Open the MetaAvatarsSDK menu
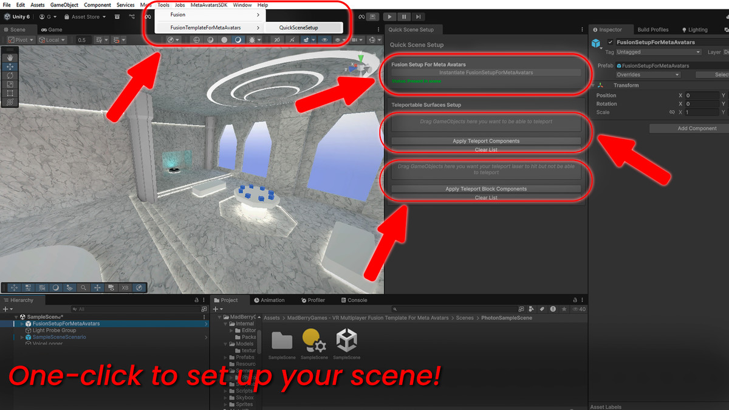Screen dimensions: 729x410 [x=208, y=5]
